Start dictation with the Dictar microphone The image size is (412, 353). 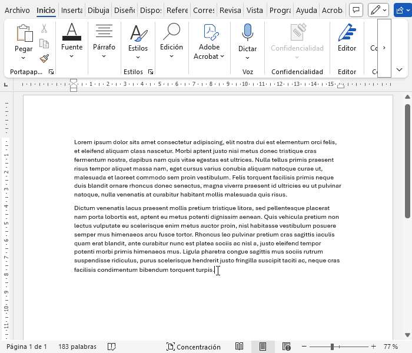pos(247,33)
